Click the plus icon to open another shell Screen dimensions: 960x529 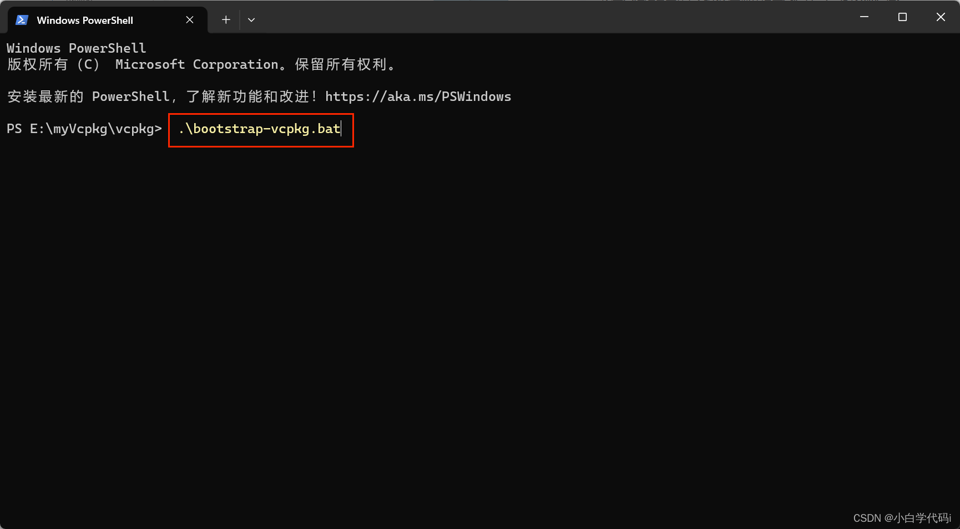click(225, 19)
